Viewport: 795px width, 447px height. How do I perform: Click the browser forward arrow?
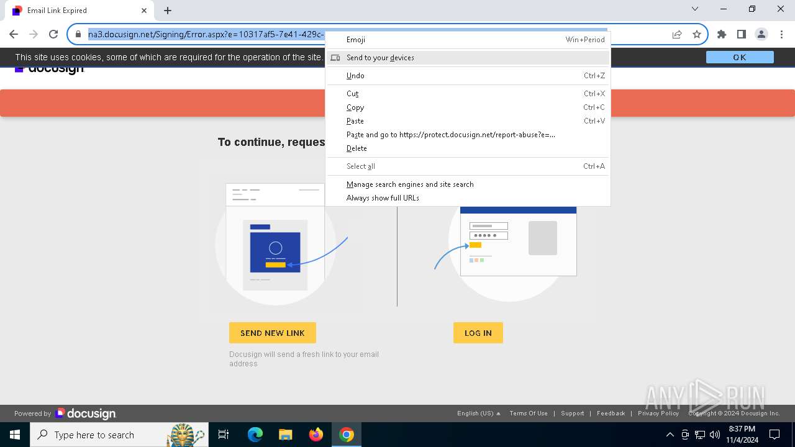coord(34,34)
